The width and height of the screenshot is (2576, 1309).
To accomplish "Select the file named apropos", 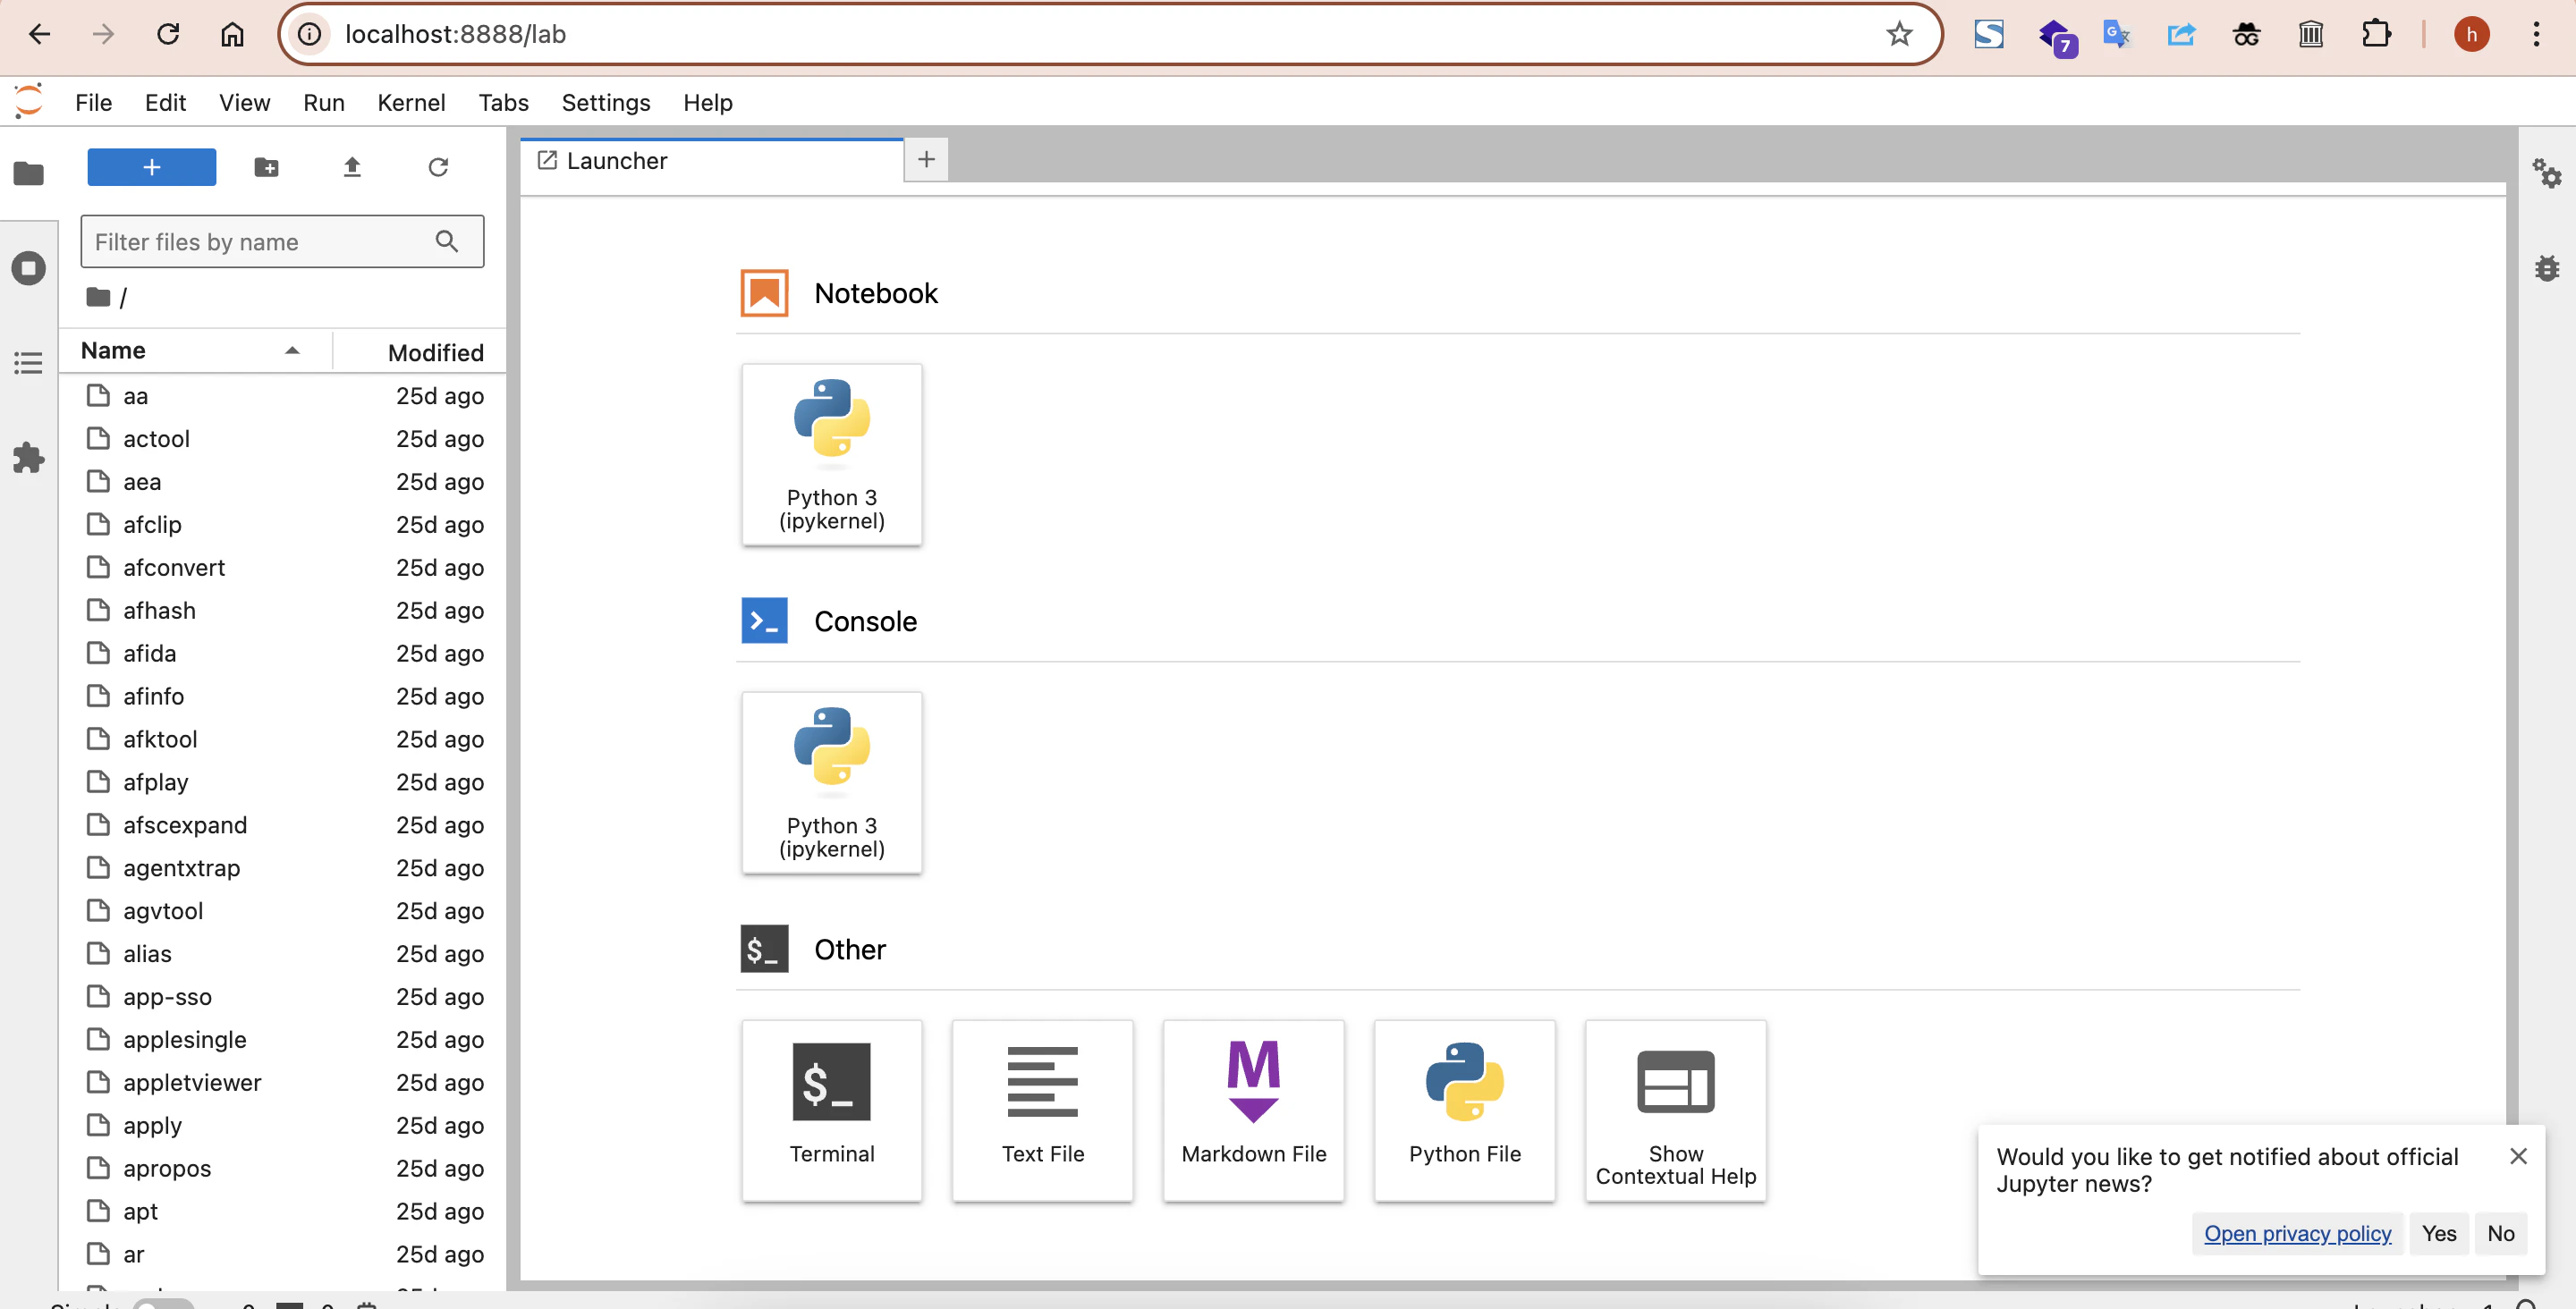I will tap(282, 1169).
